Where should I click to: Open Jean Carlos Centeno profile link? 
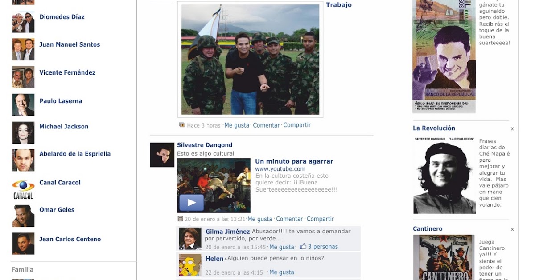coord(70,239)
